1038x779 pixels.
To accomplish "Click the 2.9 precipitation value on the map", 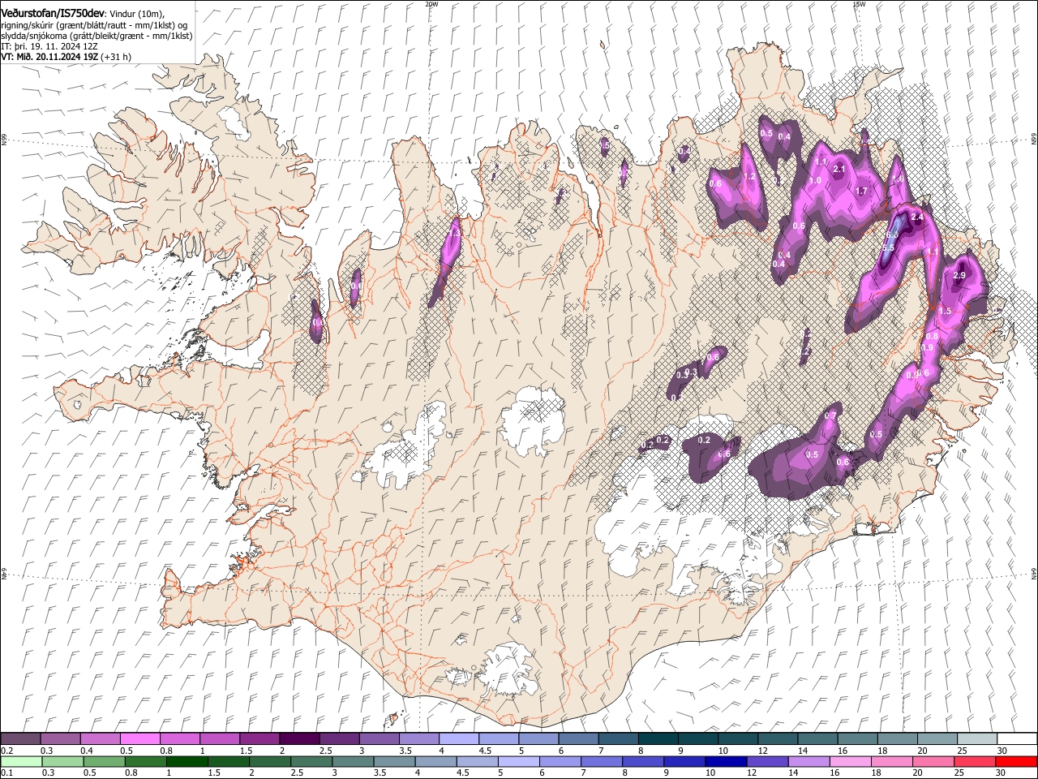I will pyautogui.click(x=959, y=276).
